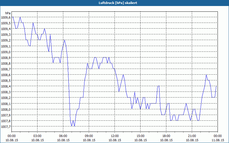
Task: Click the 'Luftdruck [hPa] skaliert' chart title
Action: 118,3
